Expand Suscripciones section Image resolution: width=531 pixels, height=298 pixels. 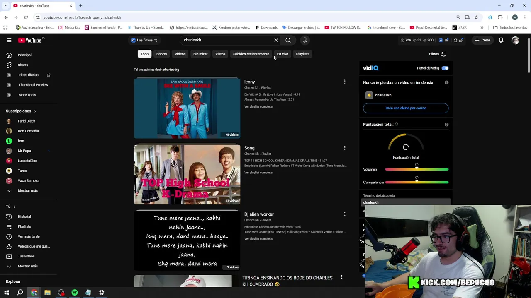click(x=21, y=111)
